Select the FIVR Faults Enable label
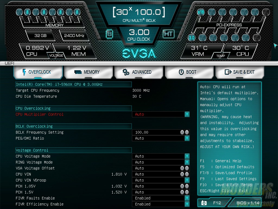 35,198
